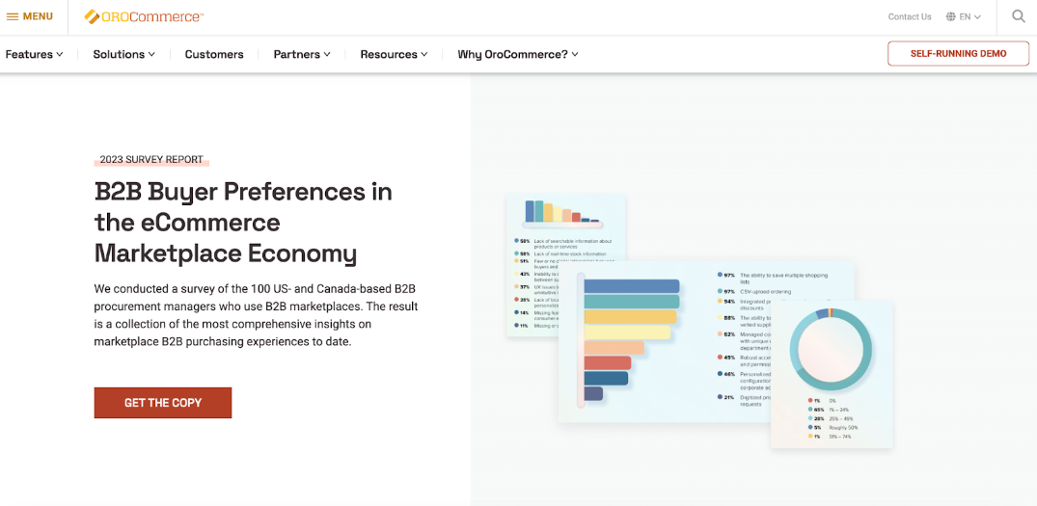Click the donut chart card

click(x=832, y=374)
